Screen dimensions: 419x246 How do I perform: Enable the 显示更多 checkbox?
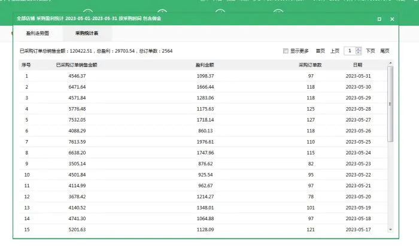286,51
